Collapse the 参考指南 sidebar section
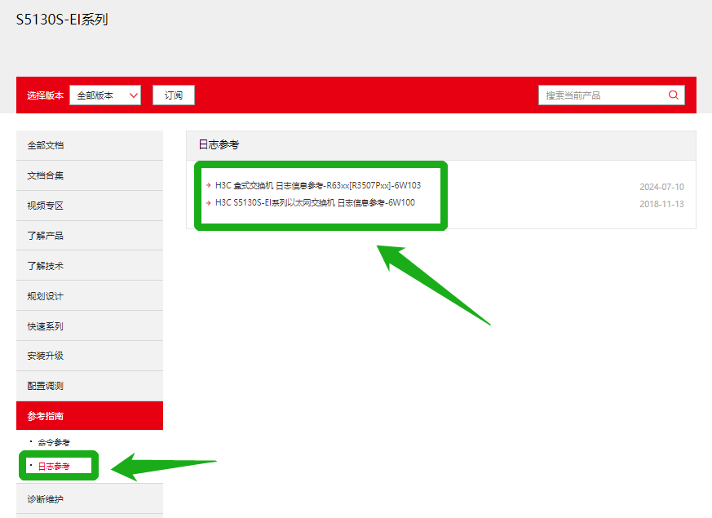Viewport: 712px width, 518px height. (x=90, y=416)
